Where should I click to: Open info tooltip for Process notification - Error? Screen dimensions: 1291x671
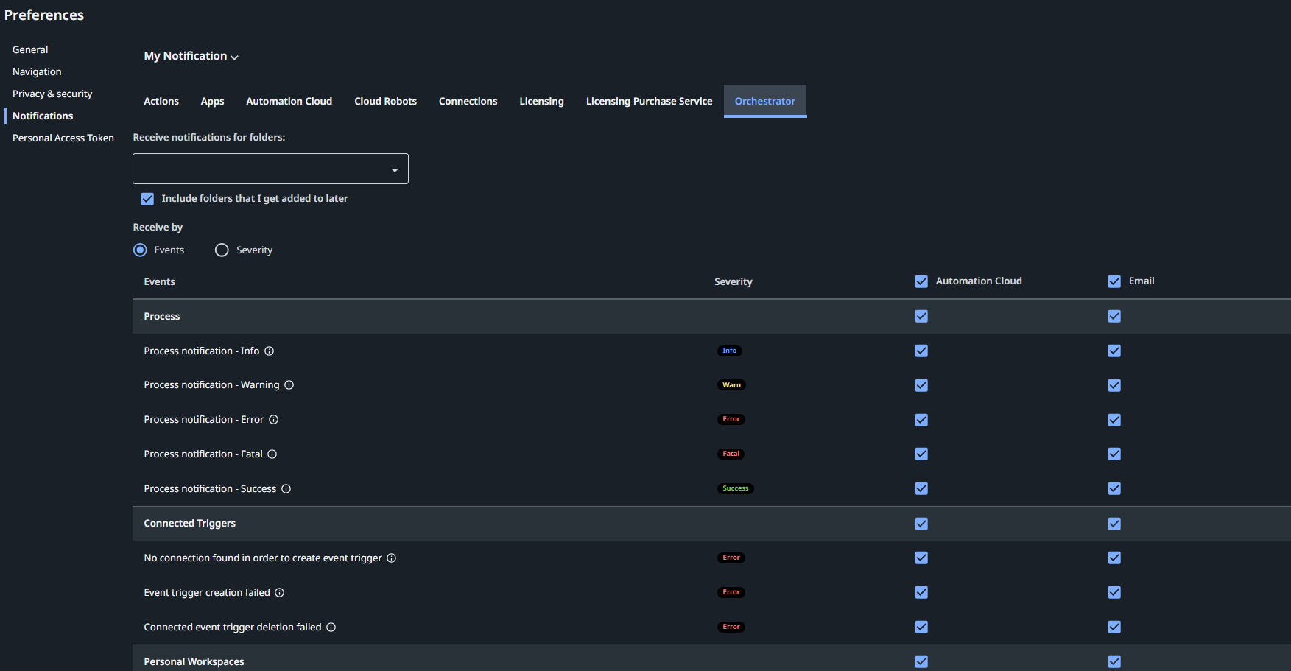pos(274,419)
